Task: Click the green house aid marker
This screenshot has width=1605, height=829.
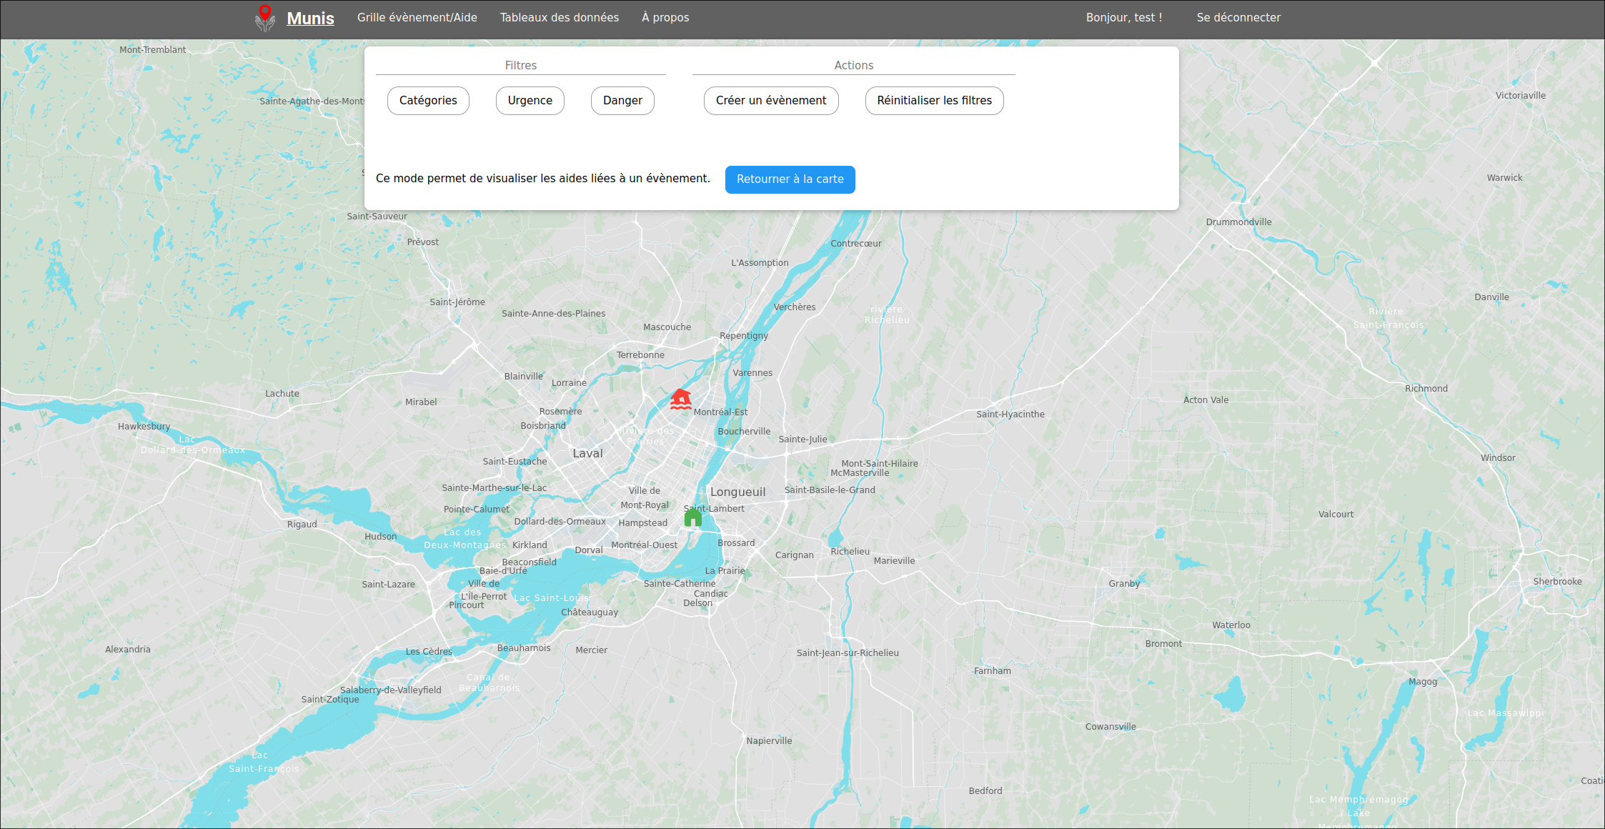Action: click(692, 517)
